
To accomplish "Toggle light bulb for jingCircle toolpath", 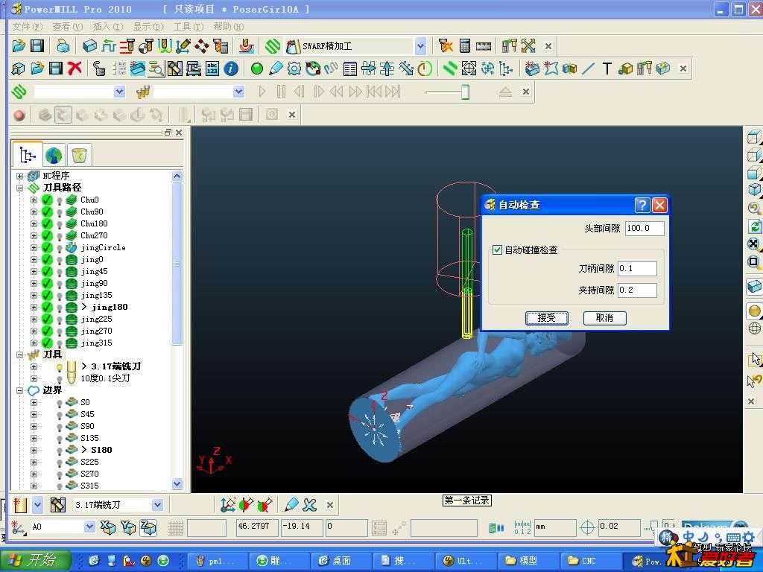I will pos(60,248).
